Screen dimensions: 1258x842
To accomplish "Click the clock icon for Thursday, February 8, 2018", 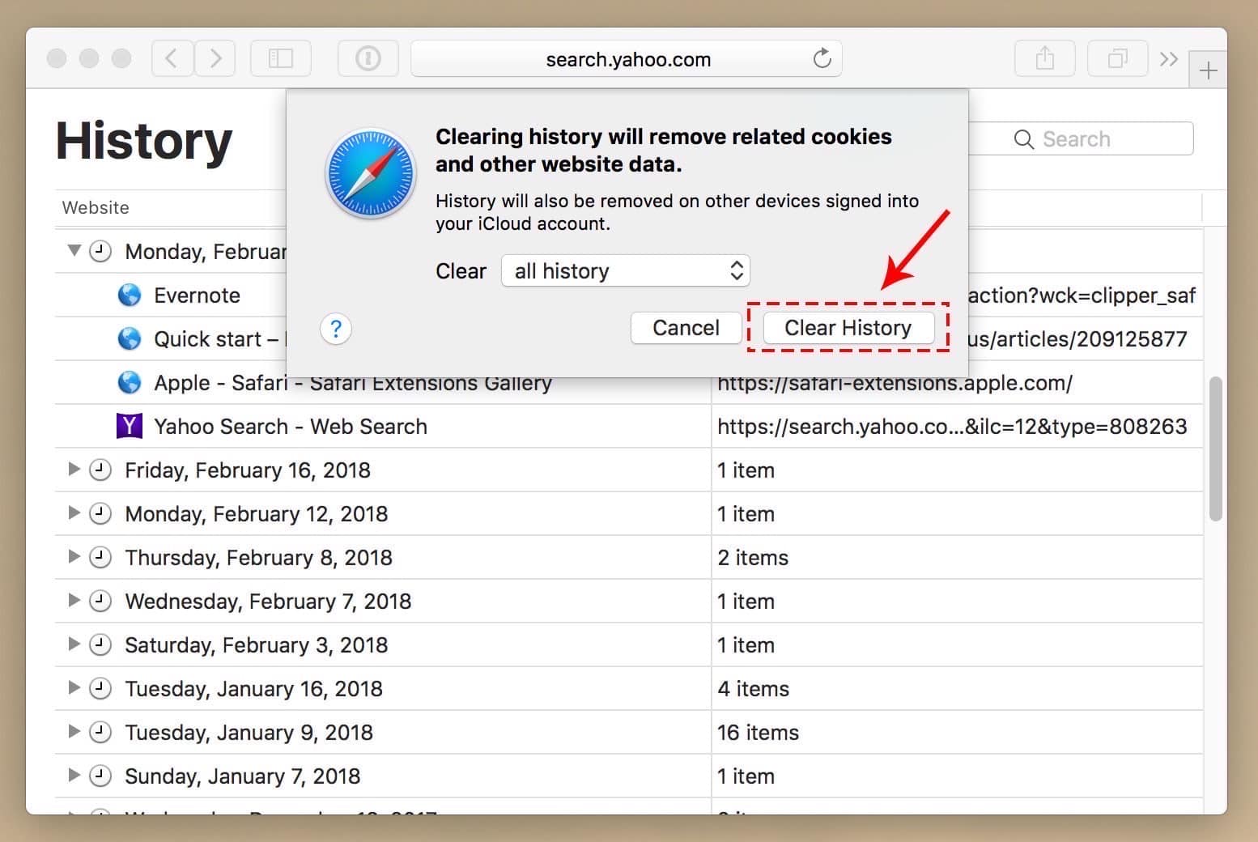I will pyautogui.click(x=100, y=557).
